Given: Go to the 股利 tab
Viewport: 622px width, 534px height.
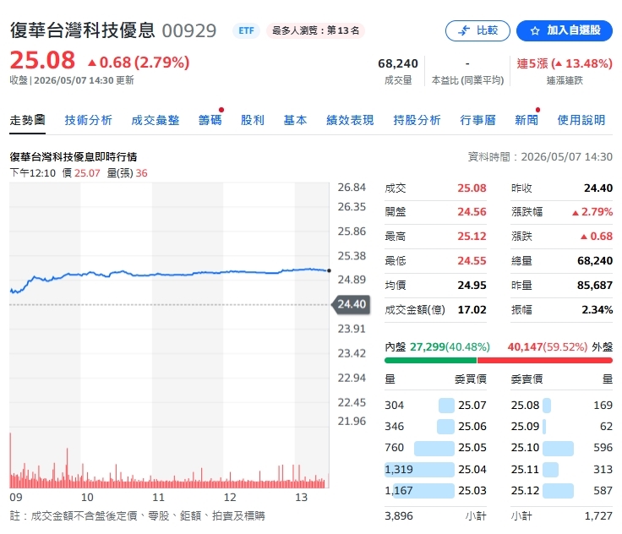Looking at the screenshot, I should (253, 120).
